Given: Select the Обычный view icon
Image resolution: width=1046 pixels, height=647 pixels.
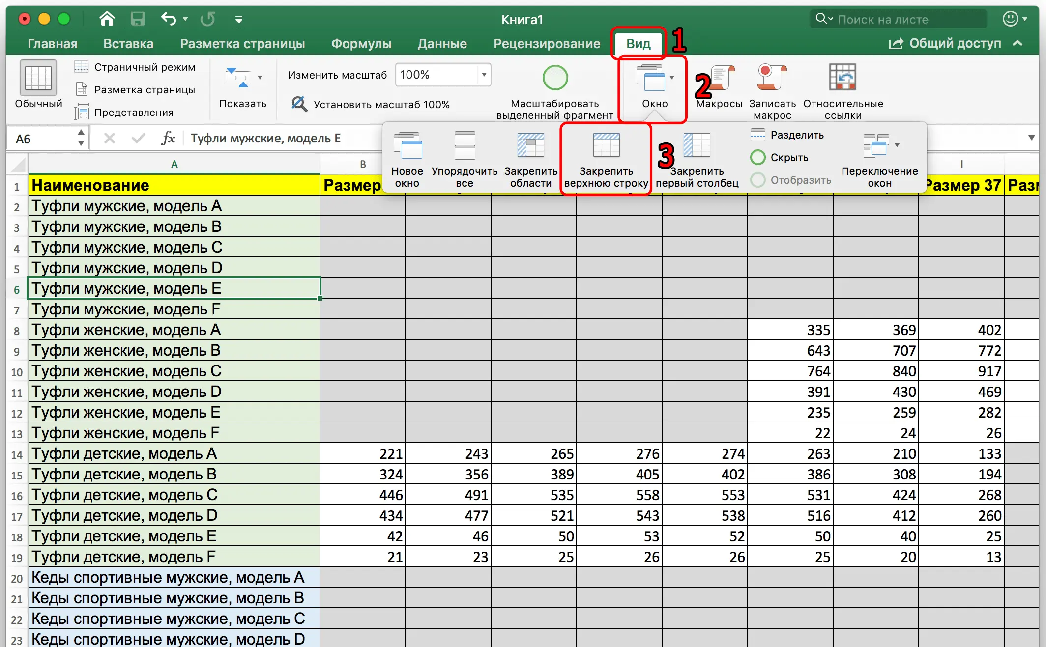Looking at the screenshot, I should click(x=38, y=78).
